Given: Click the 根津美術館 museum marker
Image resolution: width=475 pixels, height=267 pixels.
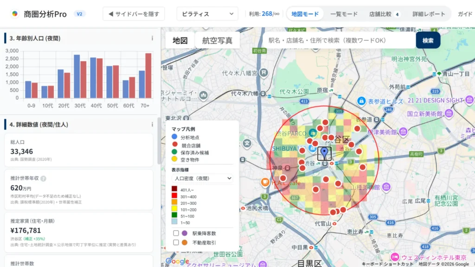Looking at the screenshot, I should pos(403,132).
